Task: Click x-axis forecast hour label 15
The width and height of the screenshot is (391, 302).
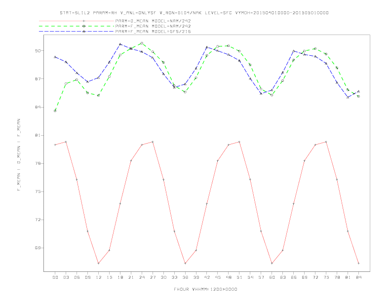Action: 109,277
